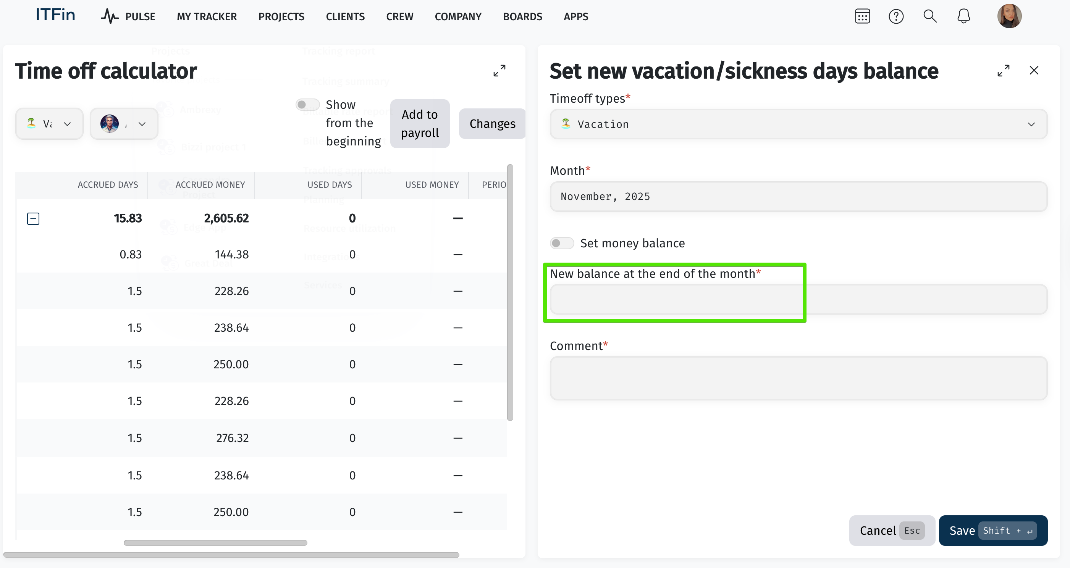Click the user profile avatar
Screen dimensions: 1070x568
click(1009, 16)
